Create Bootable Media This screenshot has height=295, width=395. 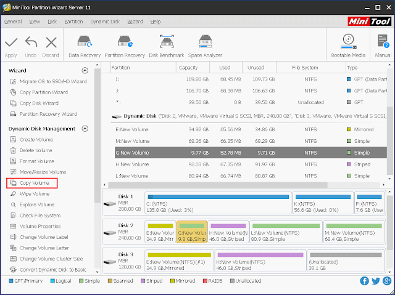coord(348,46)
